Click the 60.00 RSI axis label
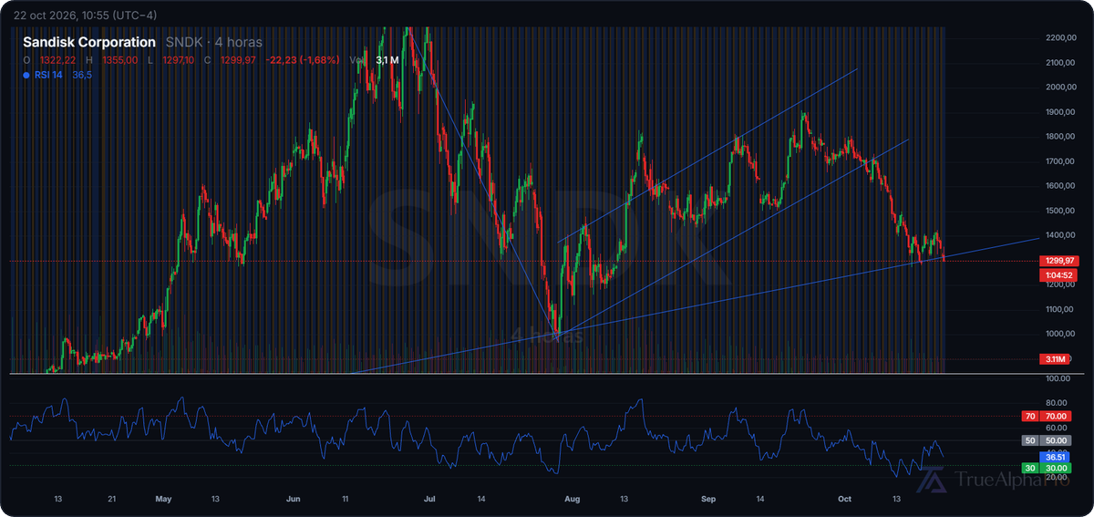 1056,428
